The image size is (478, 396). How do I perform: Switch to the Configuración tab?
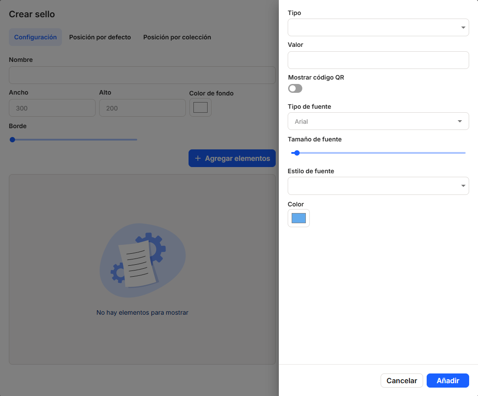point(35,37)
